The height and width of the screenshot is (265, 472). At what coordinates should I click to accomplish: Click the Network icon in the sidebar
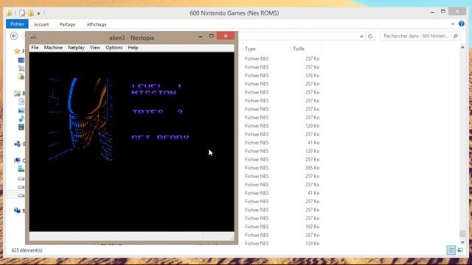[17, 211]
